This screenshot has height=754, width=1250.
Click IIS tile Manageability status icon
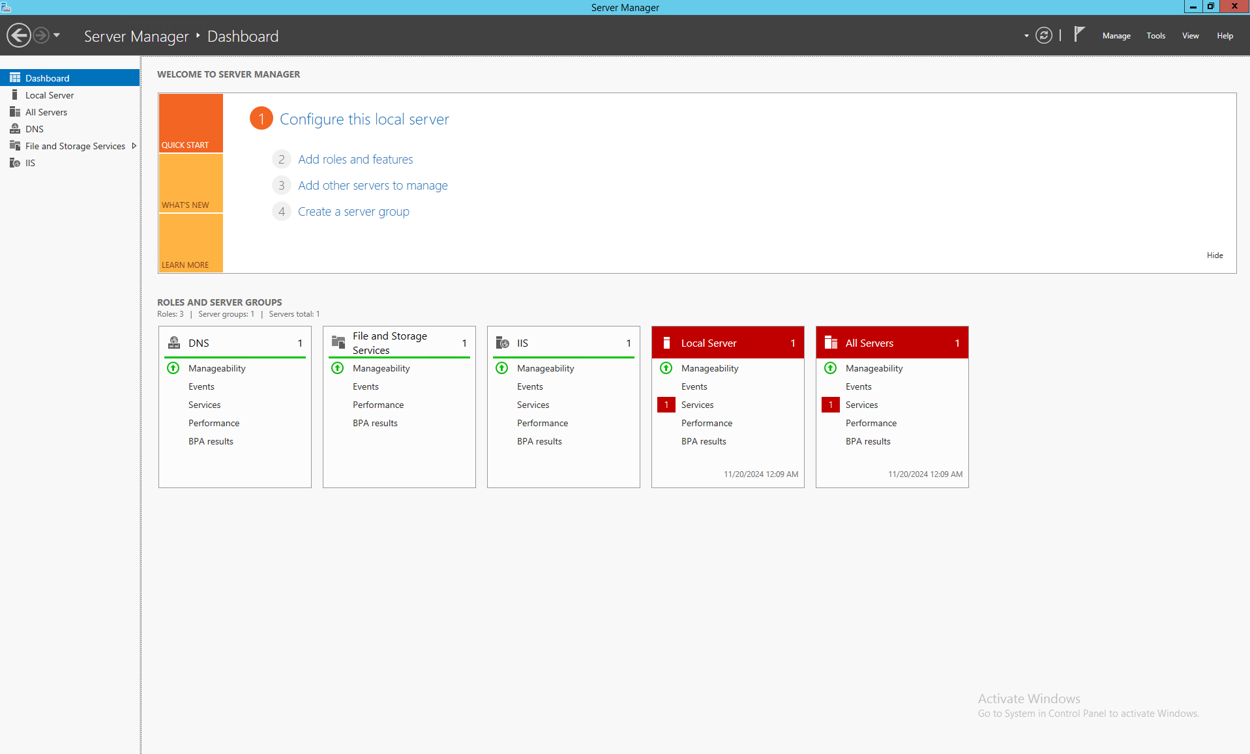click(x=502, y=368)
